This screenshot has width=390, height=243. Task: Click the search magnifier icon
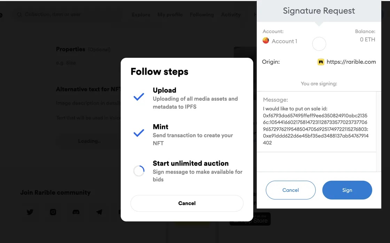point(19,15)
